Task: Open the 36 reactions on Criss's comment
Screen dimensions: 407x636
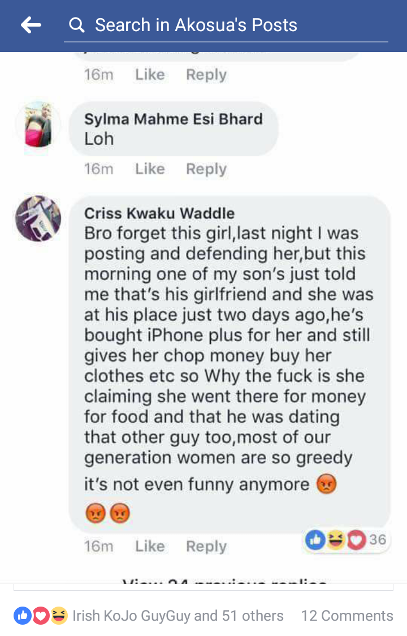Action: point(347,540)
